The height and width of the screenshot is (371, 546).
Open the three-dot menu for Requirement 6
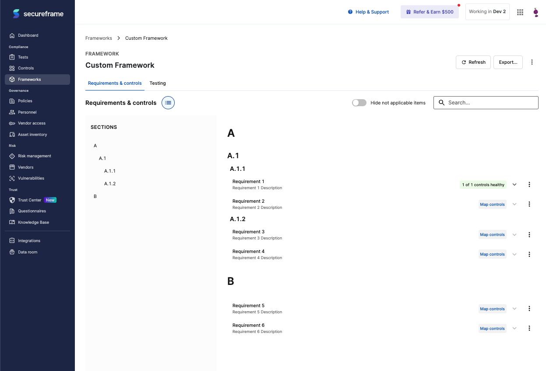[529, 329]
